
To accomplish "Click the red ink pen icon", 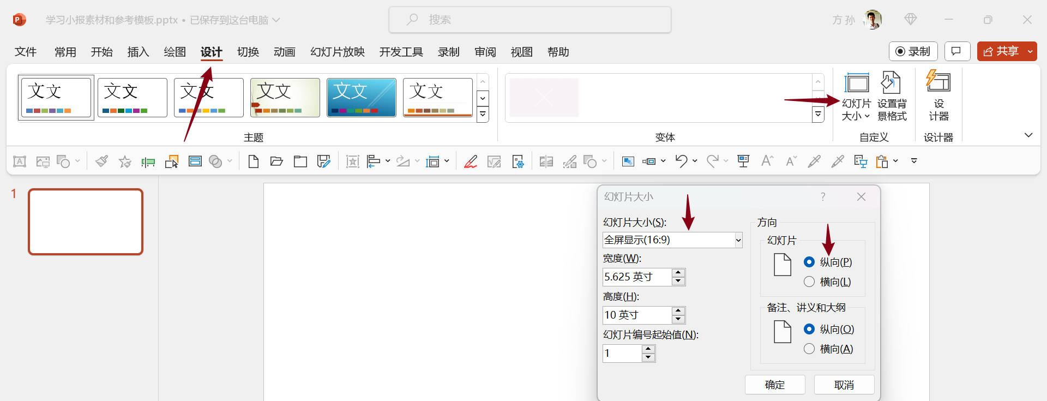I will pyautogui.click(x=471, y=161).
